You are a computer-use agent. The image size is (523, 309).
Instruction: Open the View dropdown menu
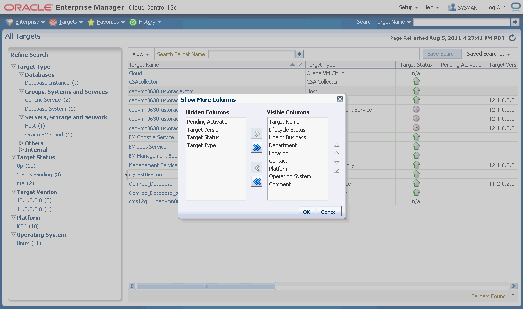pyautogui.click(x=140, y=54)
